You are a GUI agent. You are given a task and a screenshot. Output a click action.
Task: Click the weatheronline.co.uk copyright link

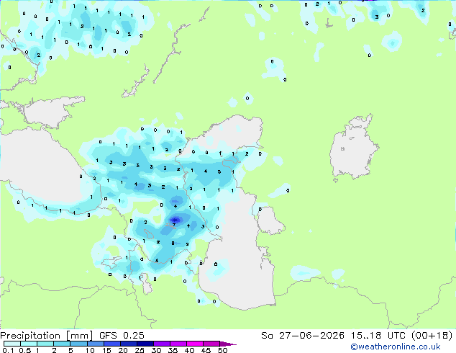tap(396, 347)
